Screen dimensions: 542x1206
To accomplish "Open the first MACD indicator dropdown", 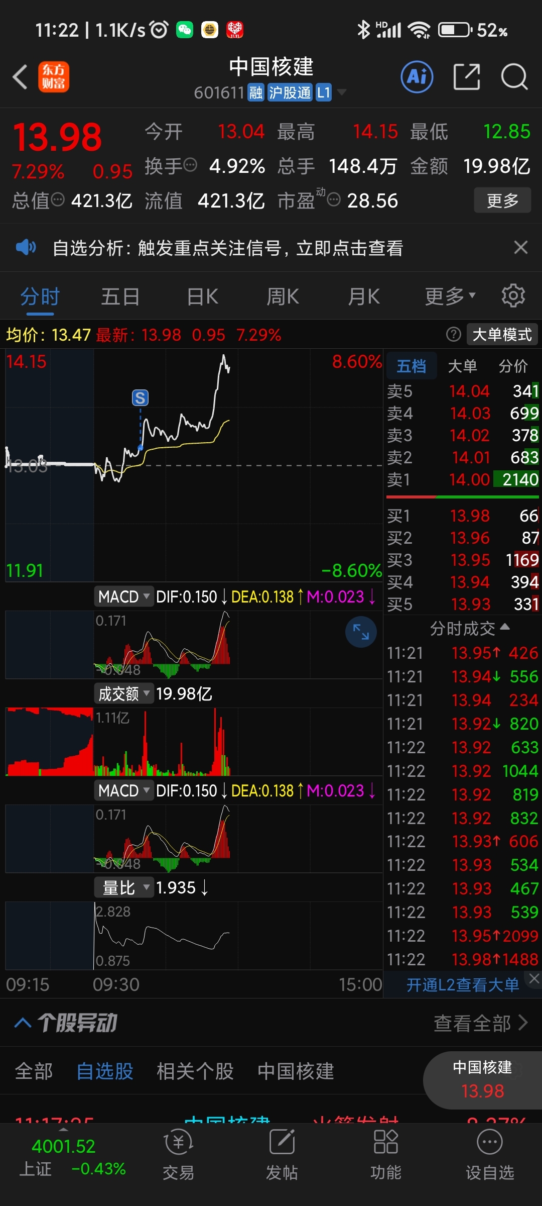I will [x=123, y=596].
